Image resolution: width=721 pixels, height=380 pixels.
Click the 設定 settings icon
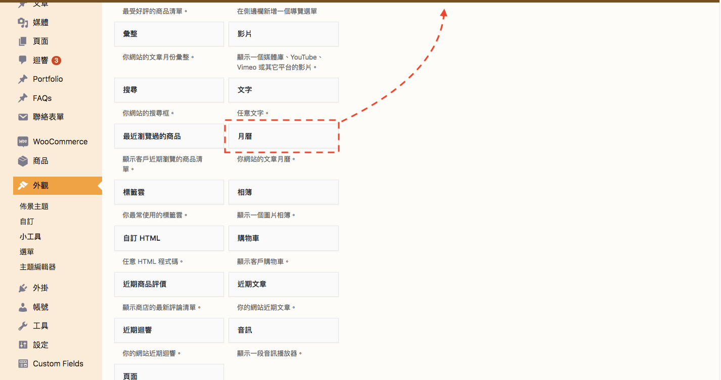23,345
